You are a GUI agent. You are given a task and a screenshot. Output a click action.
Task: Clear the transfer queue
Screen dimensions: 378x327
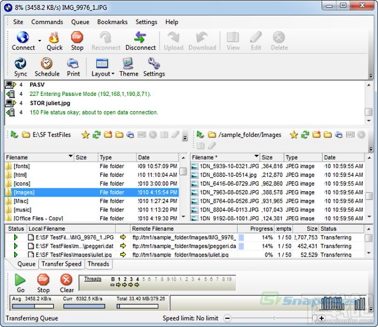pyautogui.click(x=66, y=283)
